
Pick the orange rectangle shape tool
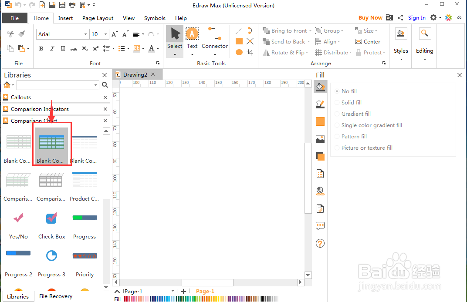(239, 41)
